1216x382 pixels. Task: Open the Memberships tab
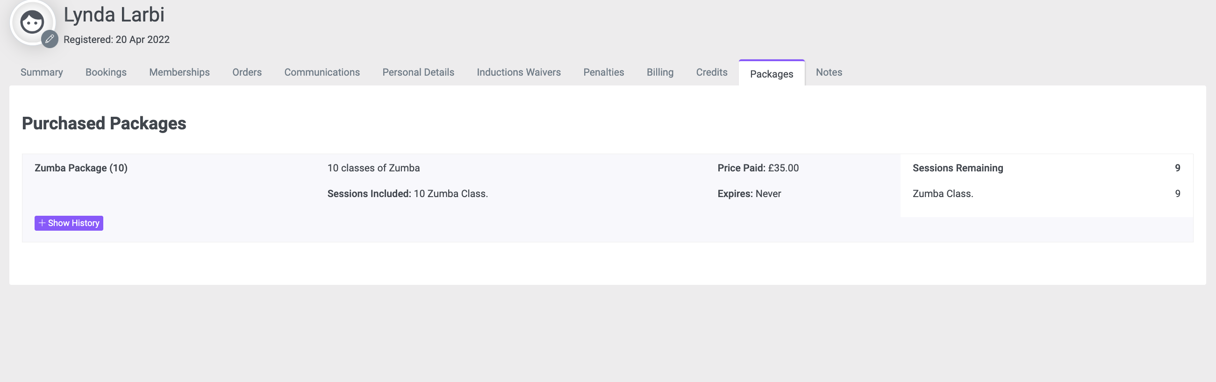coord(179,72)
